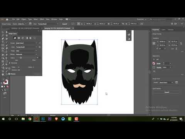Open the Palette dropdown showing Automatic

point(26,54)
